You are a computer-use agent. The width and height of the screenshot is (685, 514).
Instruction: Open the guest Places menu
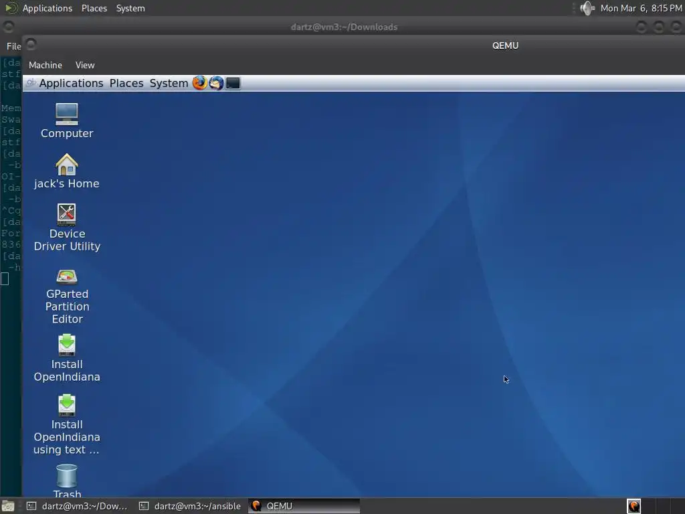pos(126,83)
